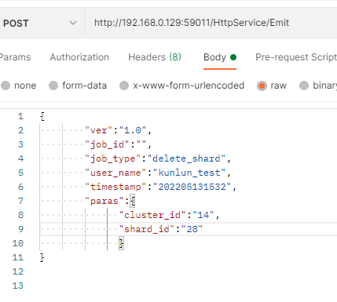This screenshot has height=302, width=337.
Task: Click the green dot Body indicator
Action: click(x=233, y=57)
